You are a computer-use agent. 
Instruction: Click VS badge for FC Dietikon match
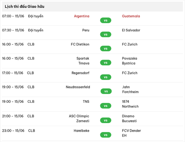105,48
